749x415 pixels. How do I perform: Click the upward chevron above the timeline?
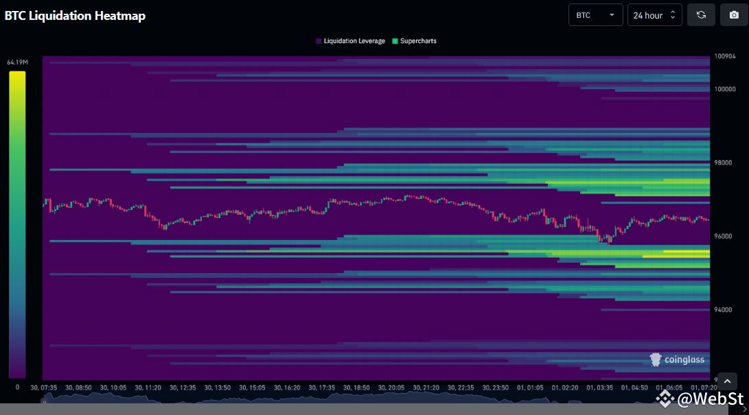point(727,381)
